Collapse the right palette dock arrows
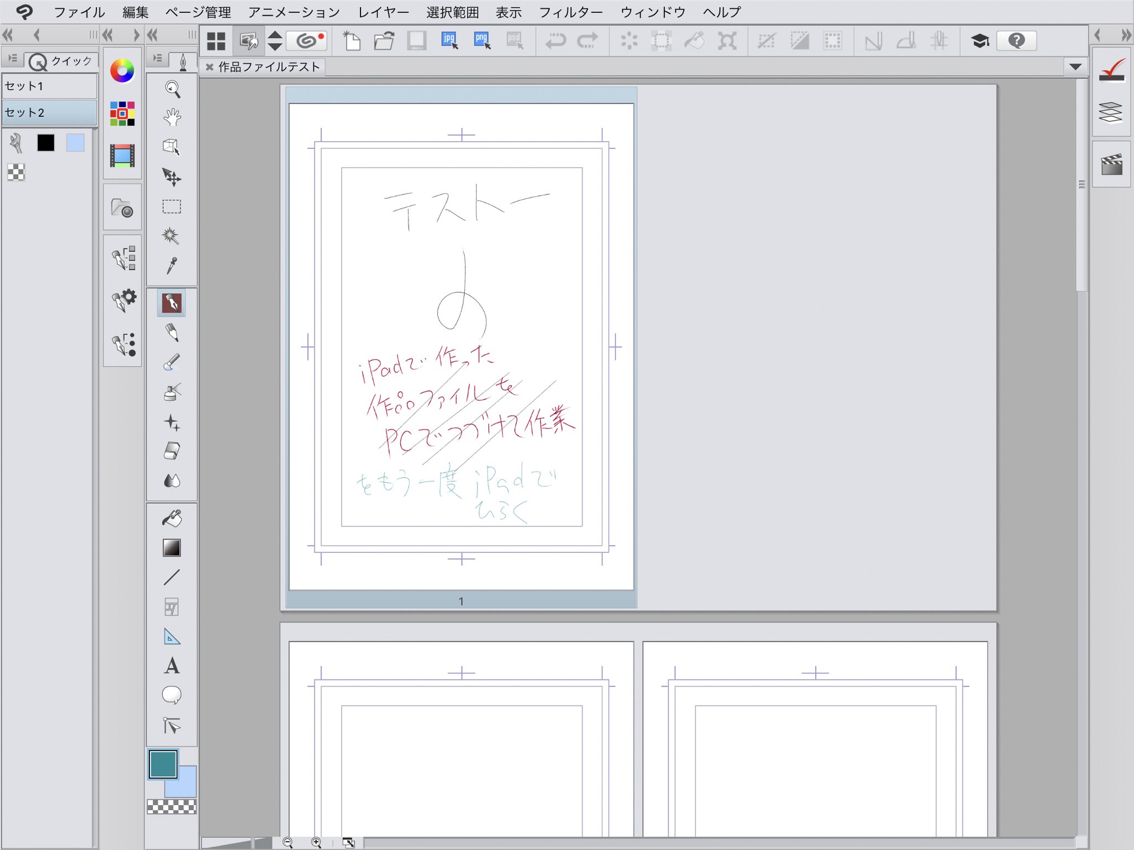The width and height of the screenshot is (1134, 850). tap(1125, 35)
